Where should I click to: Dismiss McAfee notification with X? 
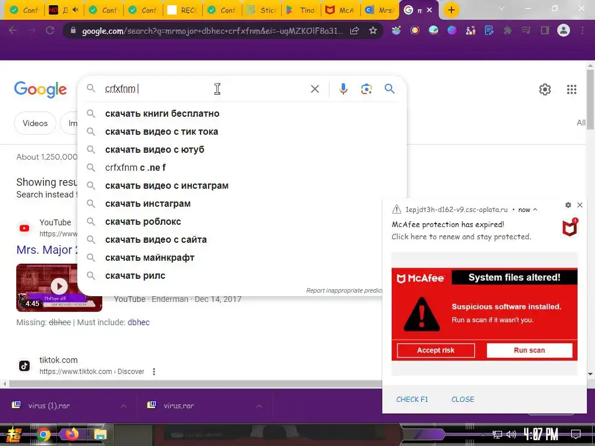click(580, 205)
